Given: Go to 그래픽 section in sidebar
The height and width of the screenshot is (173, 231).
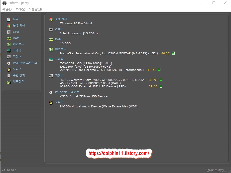Looking at the screenshot, I should 17,50.
